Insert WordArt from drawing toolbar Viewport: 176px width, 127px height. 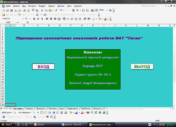54,112
